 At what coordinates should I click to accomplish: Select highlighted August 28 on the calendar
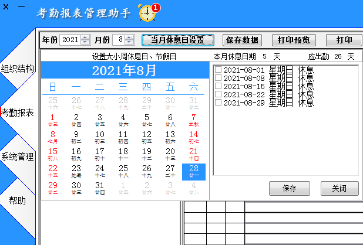[x=194, y=172]
